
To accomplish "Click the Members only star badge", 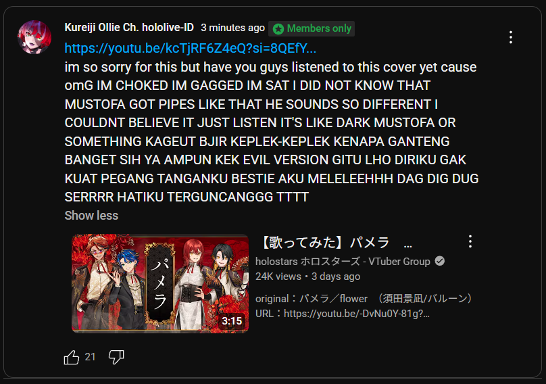I will pyautogui.click(x=278, y=29).
